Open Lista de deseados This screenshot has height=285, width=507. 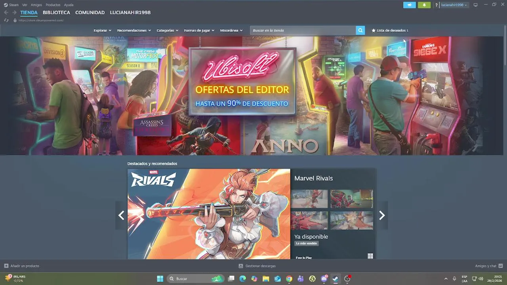point(390,30)
